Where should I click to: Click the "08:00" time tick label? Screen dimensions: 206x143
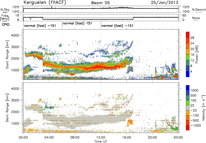75,138
